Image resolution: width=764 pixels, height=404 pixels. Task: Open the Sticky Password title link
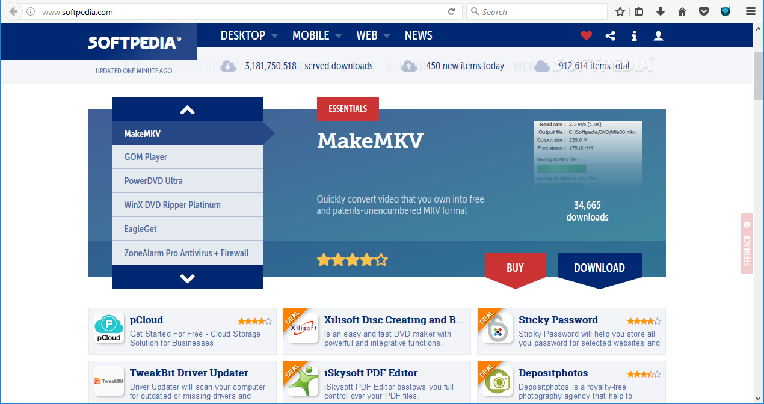point(558,320)
